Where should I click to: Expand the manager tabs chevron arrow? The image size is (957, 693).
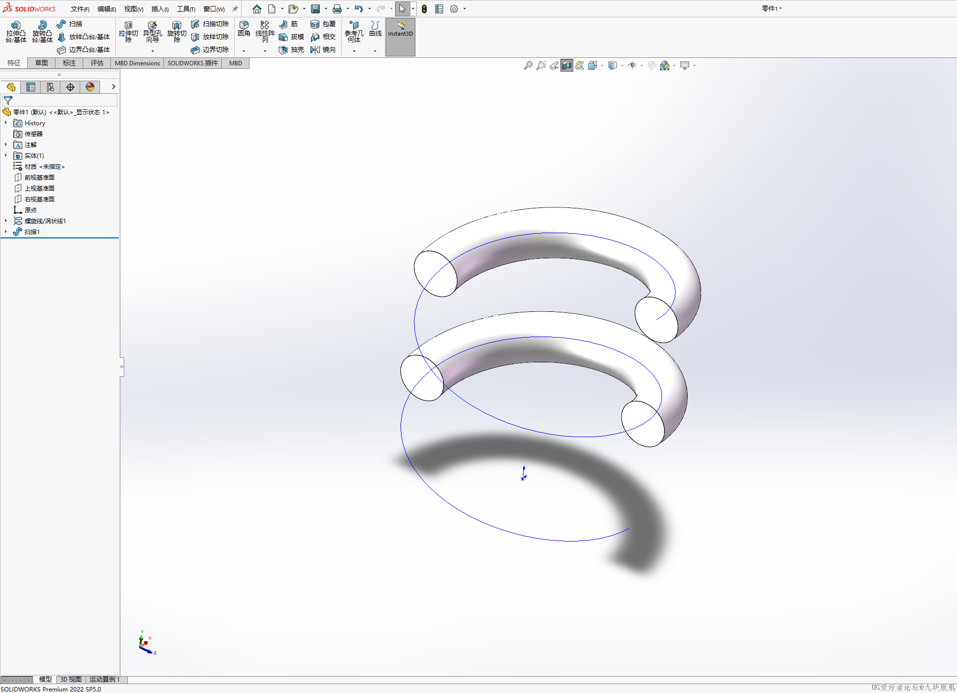(113, 87)
